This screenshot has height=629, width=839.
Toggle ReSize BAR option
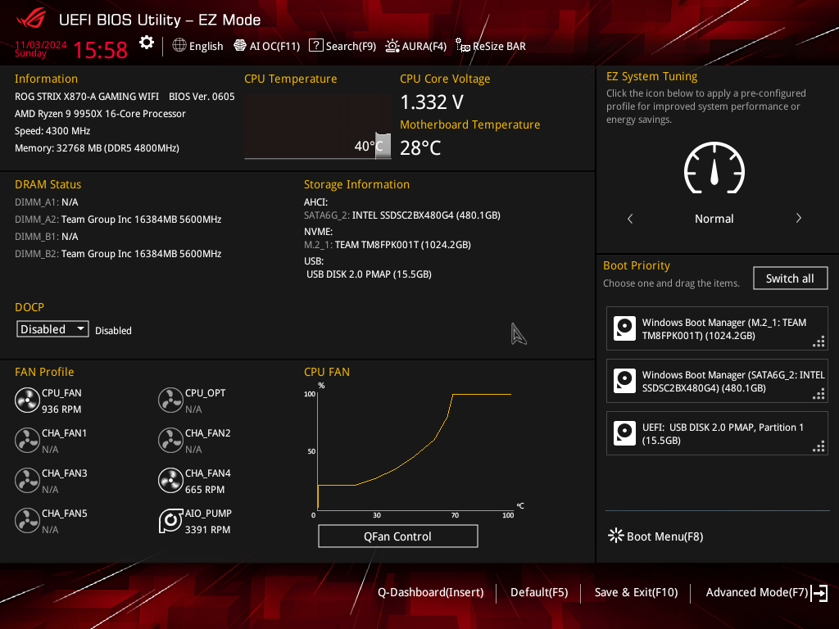click(x=491, y=46)
